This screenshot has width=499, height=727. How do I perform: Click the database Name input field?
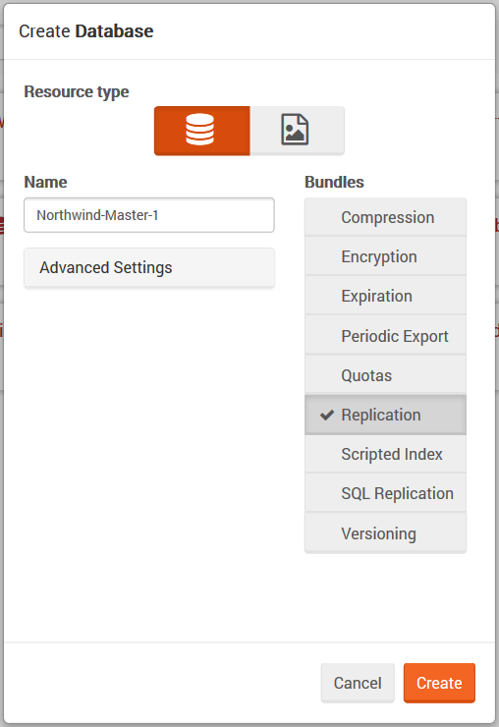(x=149, y=215)
